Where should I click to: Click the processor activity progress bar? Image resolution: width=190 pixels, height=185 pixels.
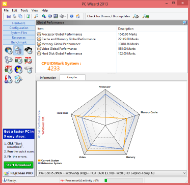pos(124,180)
